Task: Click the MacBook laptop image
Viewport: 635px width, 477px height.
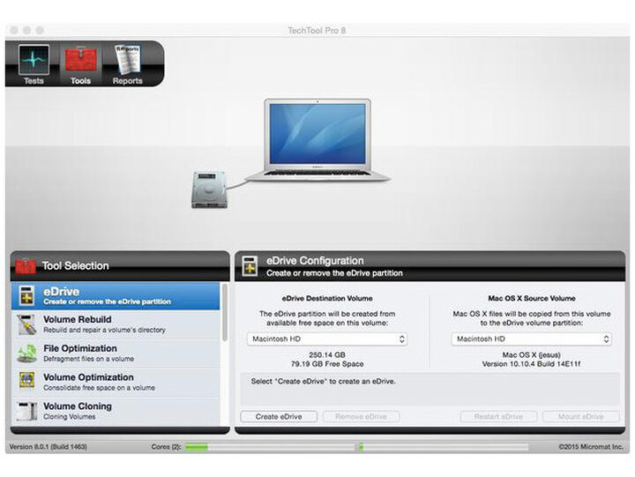Action: tap(317, 141)
